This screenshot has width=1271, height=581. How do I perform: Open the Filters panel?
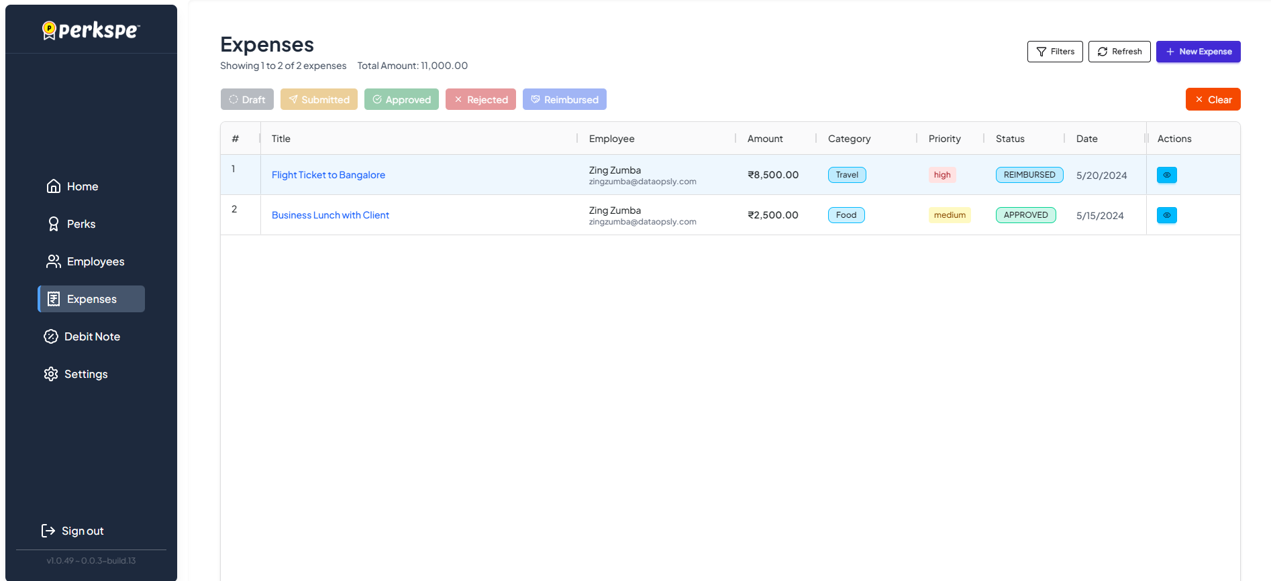1055,52
